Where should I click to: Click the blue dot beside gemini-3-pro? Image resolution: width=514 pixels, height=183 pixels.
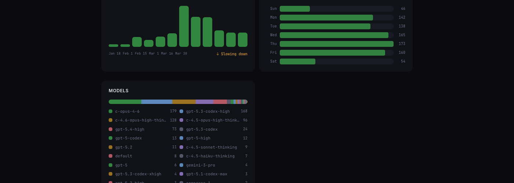[x=181, y=165]
